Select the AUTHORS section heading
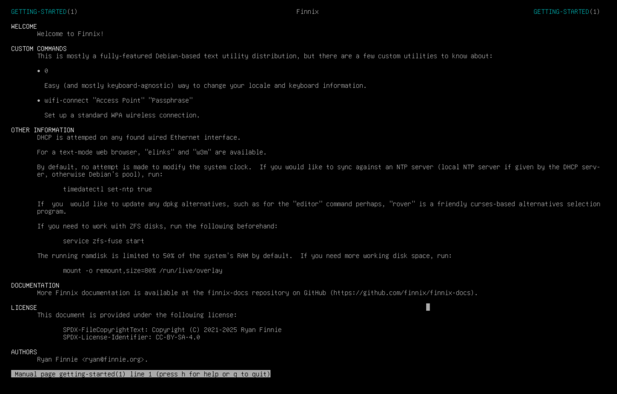The image size is (617, 394). tap(24, 352)
